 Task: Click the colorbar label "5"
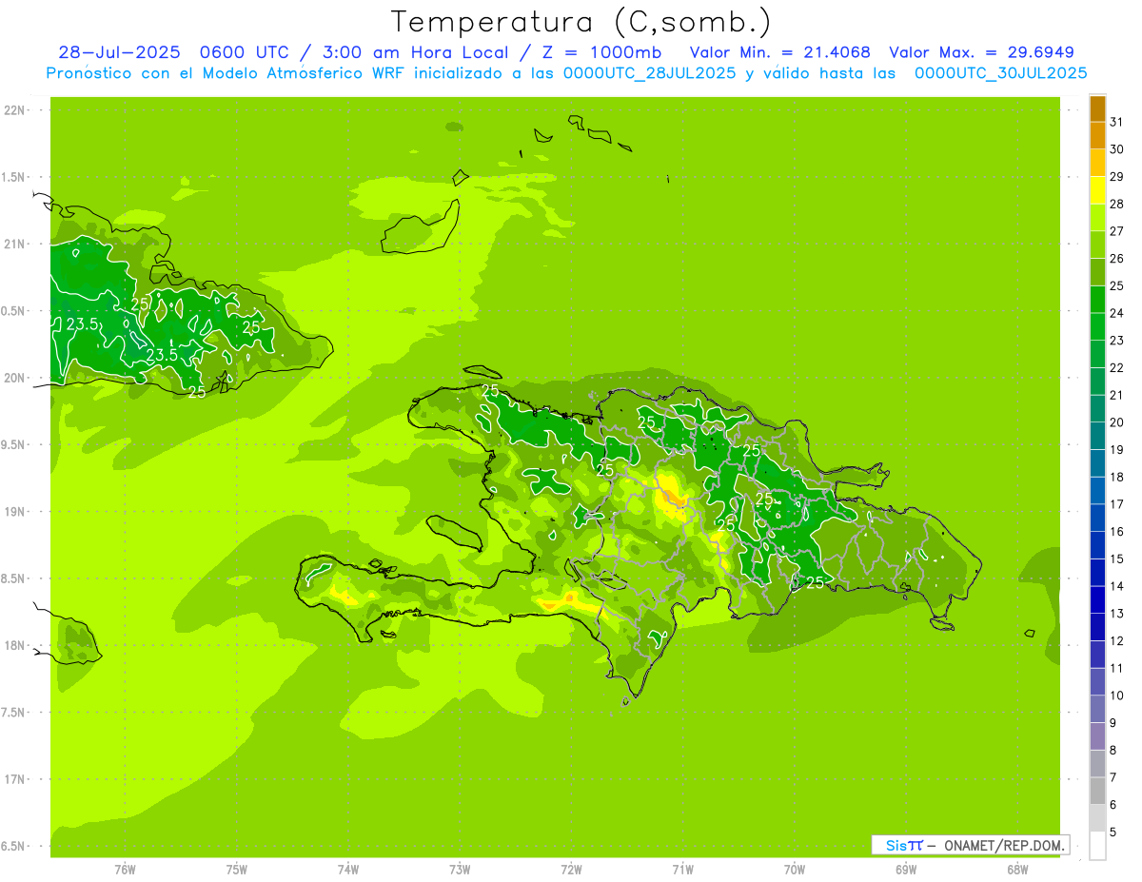pos(1113,833)
